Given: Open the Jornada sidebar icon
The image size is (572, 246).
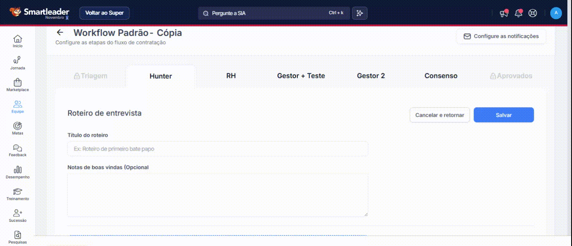Looking at the screenshot, I should pos(18,60).
